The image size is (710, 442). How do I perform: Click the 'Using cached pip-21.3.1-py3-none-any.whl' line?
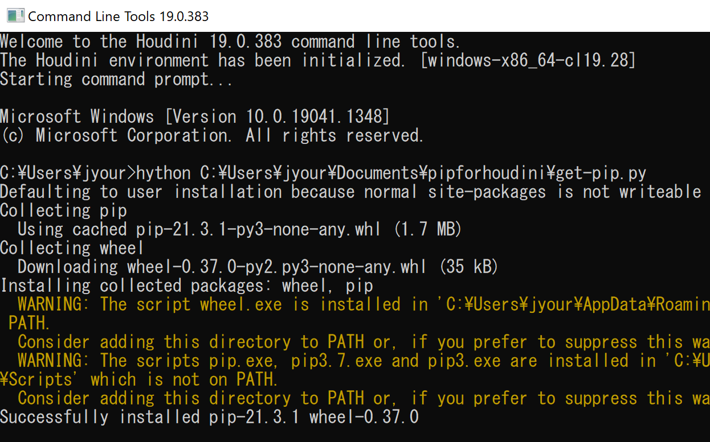point(239,229)
